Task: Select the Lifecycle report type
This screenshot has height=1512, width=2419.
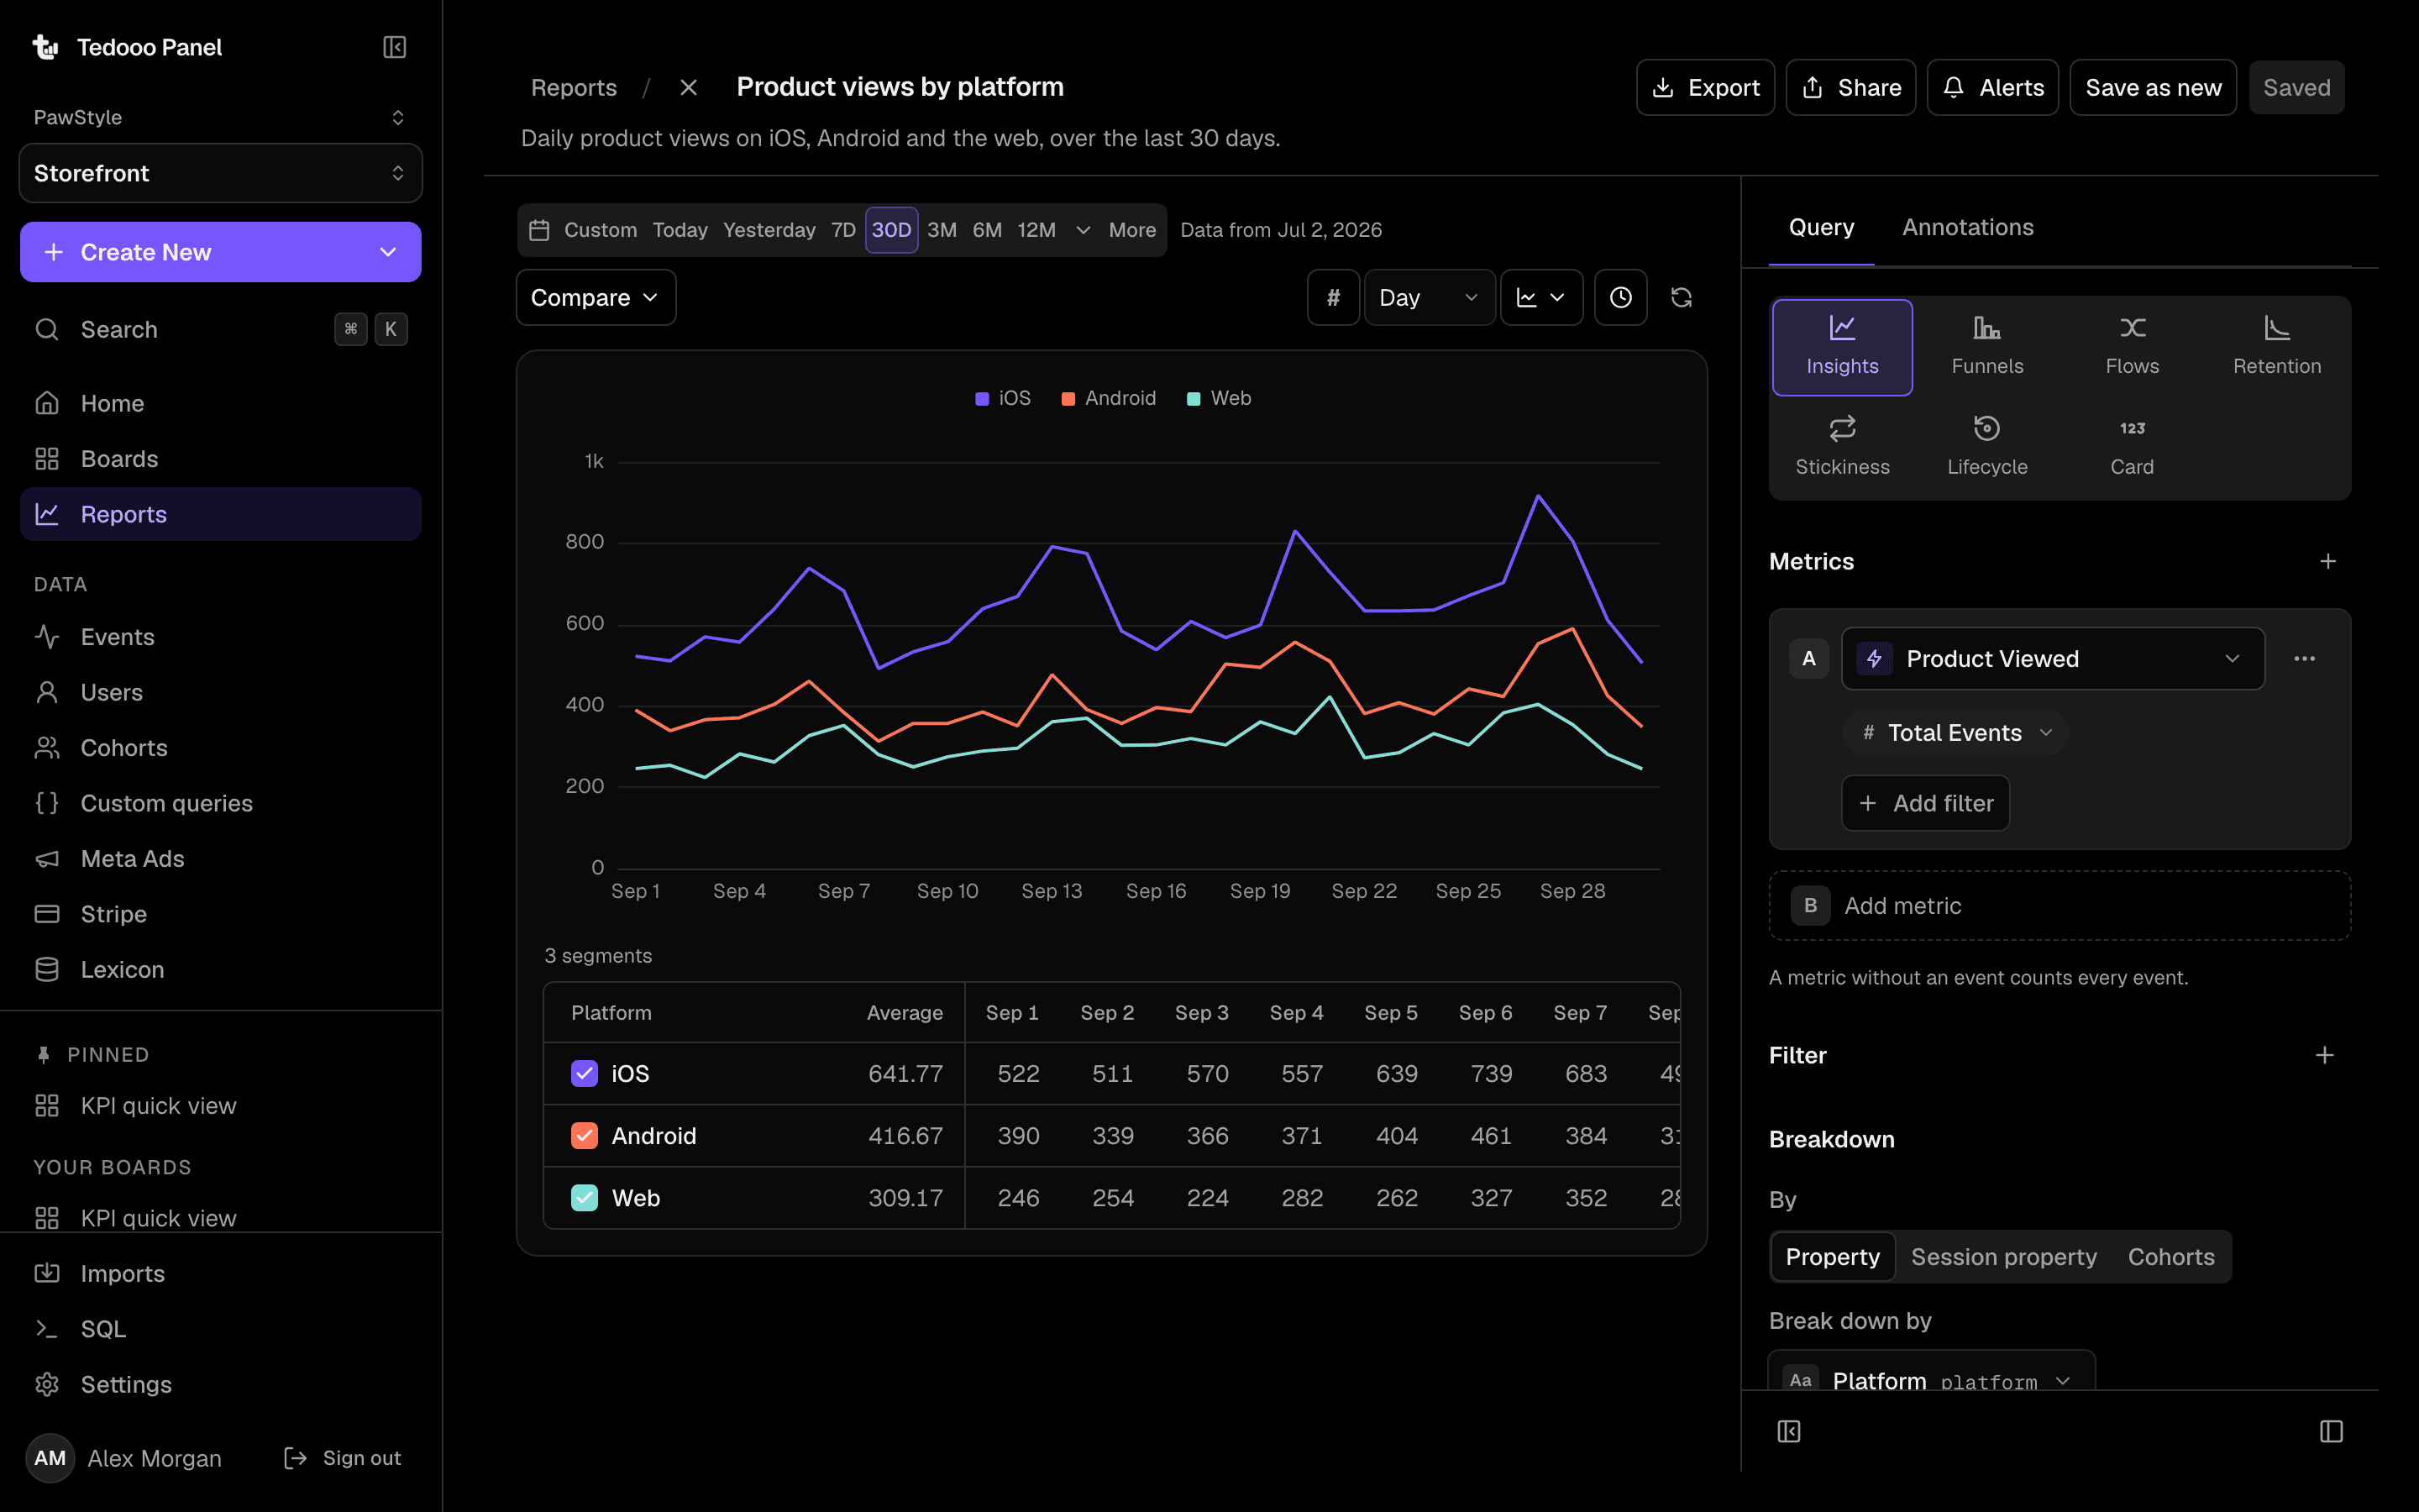Action: (x=1987, y=447)
